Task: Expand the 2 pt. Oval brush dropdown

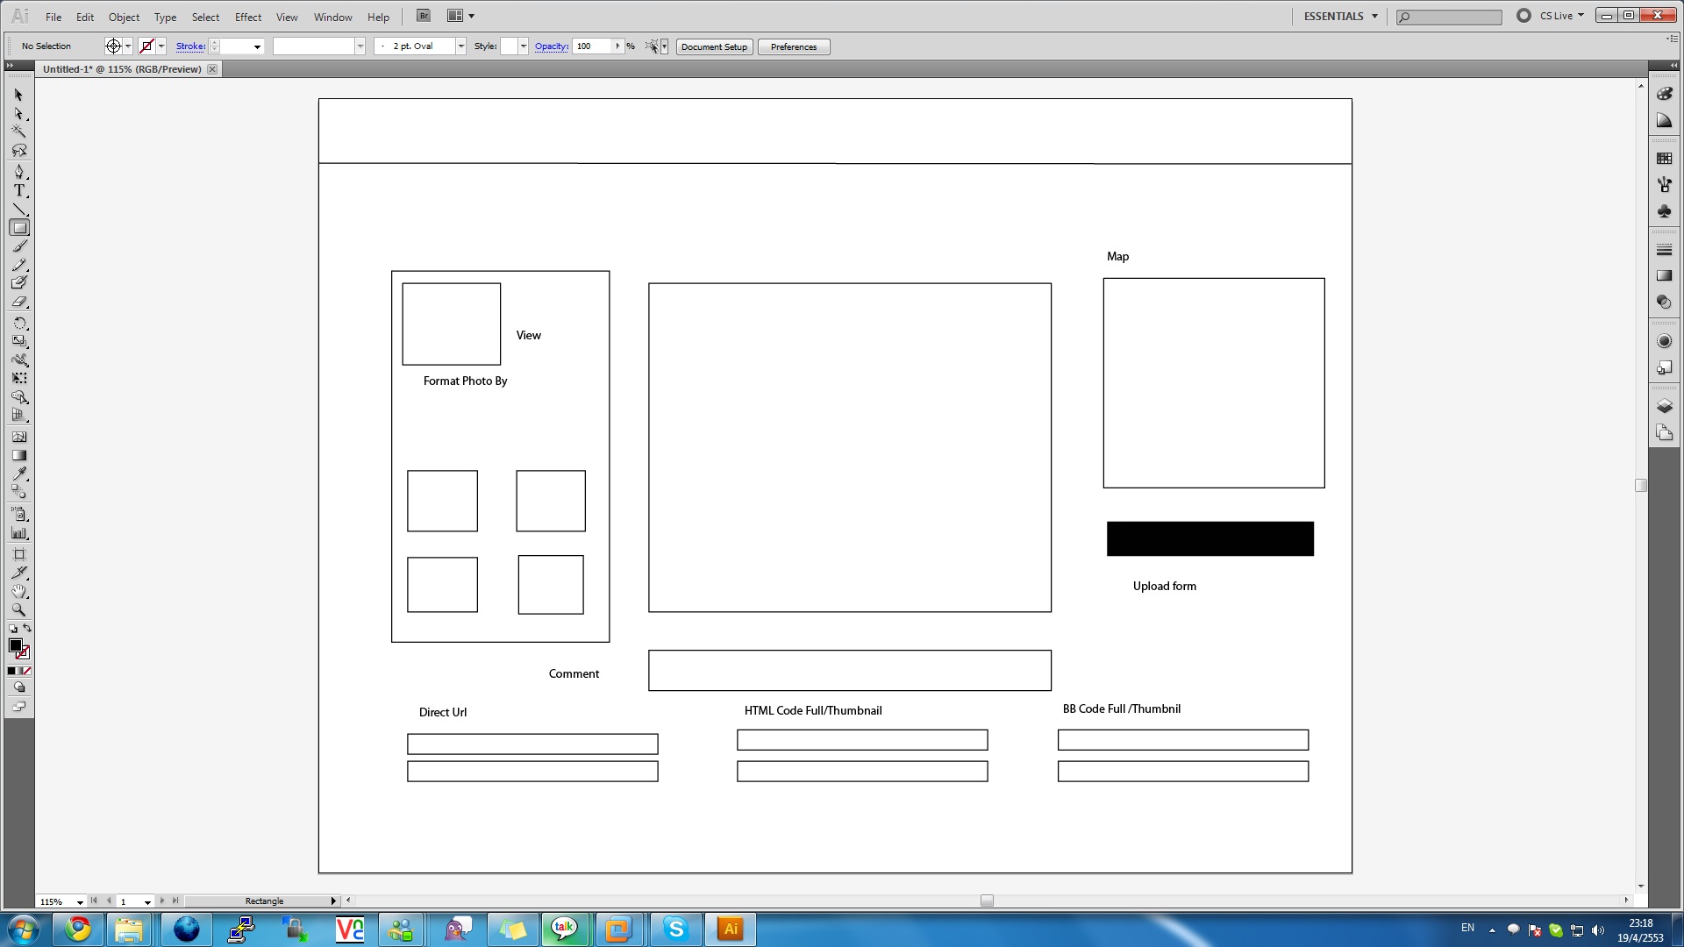Action: (460, 46)
